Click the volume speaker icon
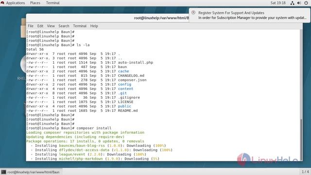This screenshot has height=175, width=311. pos(299,3)
